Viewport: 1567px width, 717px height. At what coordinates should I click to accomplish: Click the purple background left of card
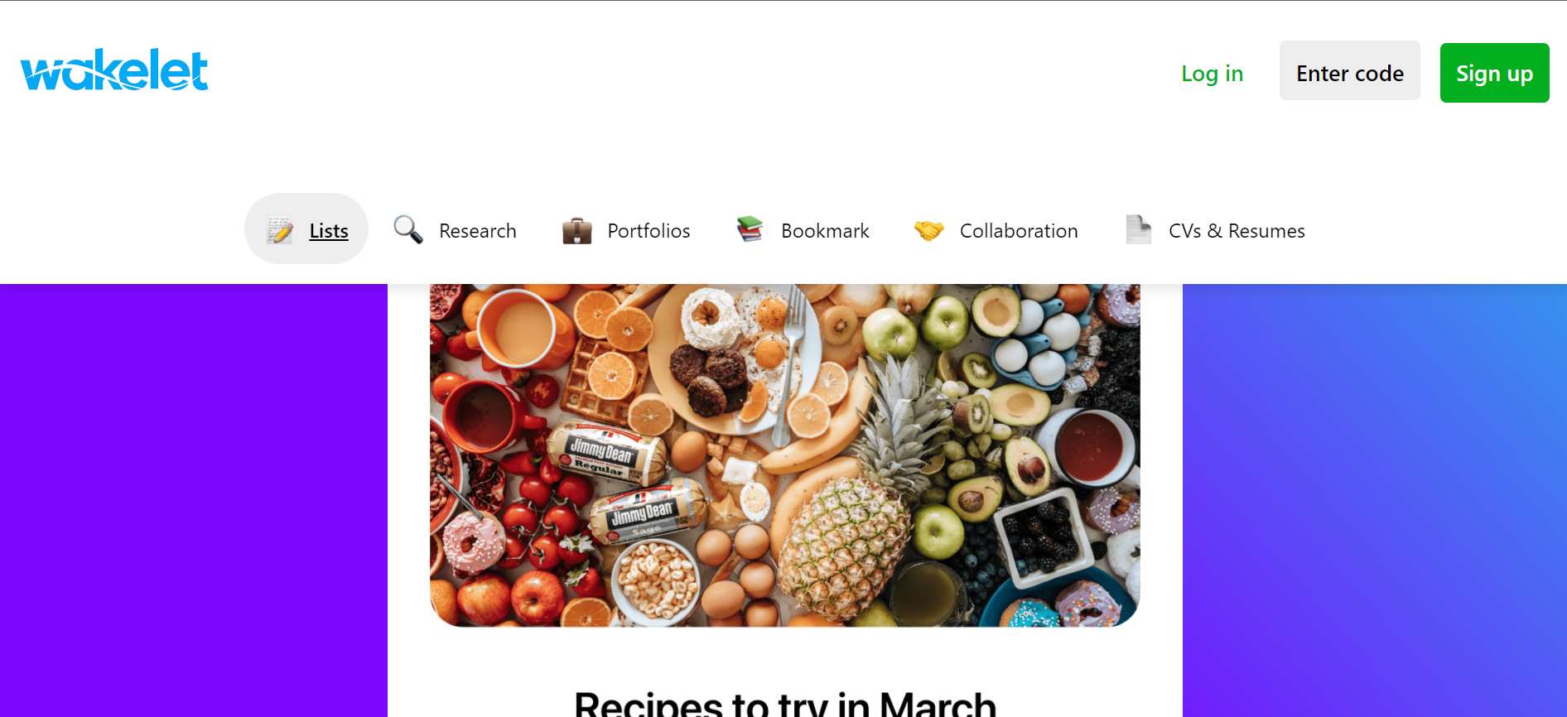coord(194,500)
